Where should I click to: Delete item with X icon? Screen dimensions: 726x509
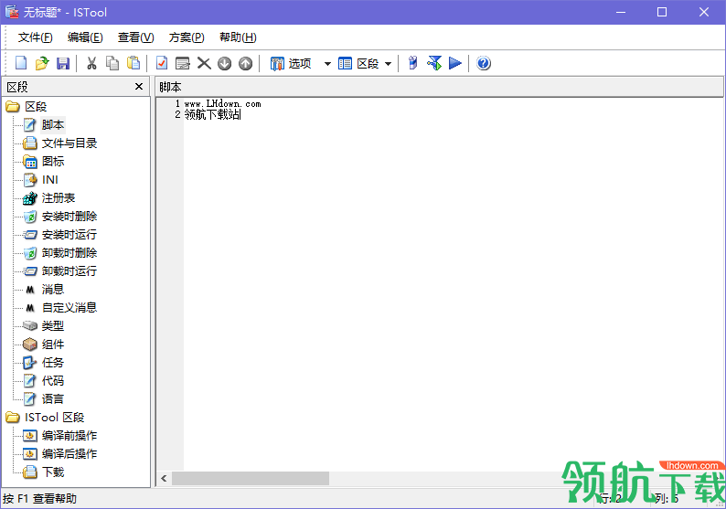[x=204, y=63]
